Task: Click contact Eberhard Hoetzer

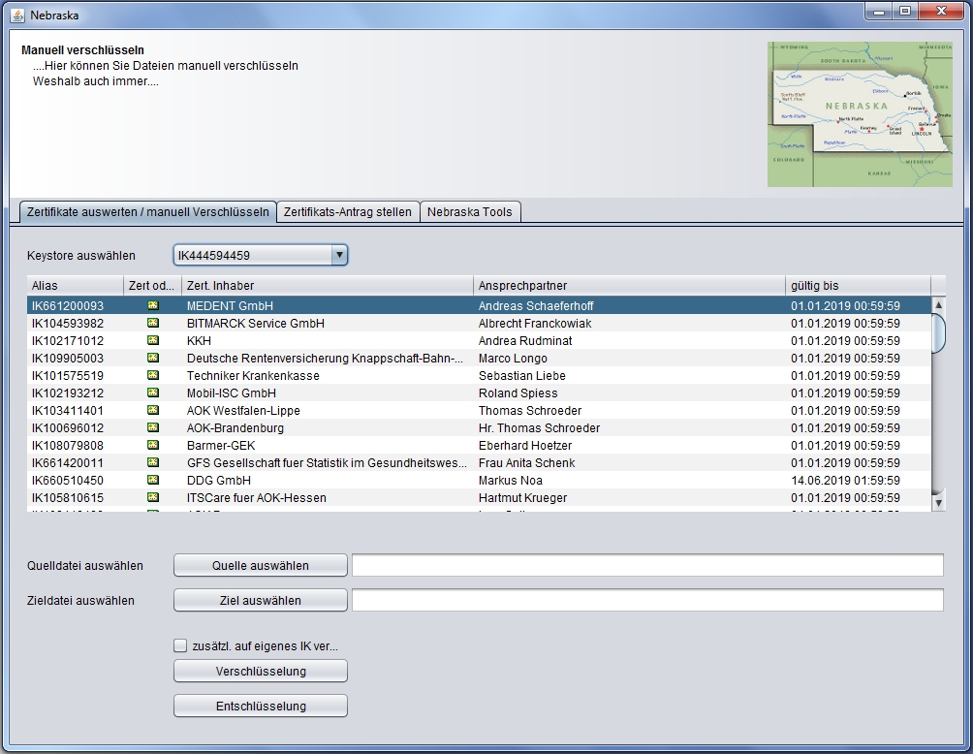Action: [525, 445]
